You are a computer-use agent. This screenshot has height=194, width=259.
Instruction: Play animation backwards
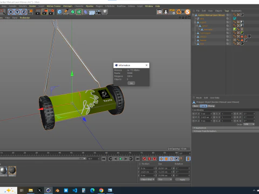click(x=115, y=159)
